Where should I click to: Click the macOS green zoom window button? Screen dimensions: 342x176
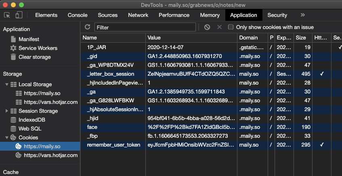pyautogui.click(x=21, y=4)
